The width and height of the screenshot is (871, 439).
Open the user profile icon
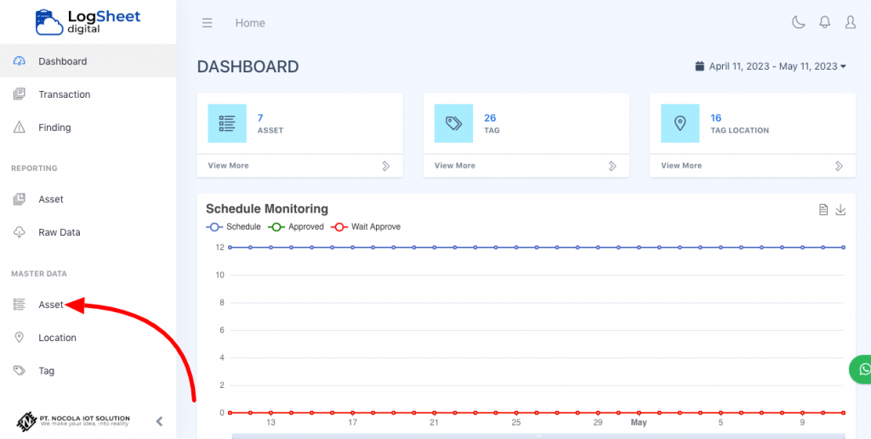(851, 22)
